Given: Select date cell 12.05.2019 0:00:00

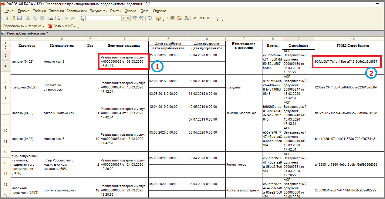Looking at the screenshot, I should (x=207, y=107).
